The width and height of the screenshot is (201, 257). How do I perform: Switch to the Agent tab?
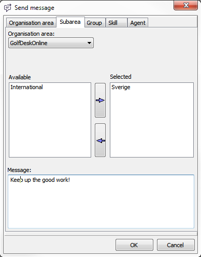138,23
